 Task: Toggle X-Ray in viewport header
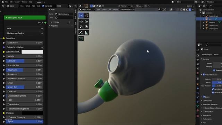tap(178, 10)
